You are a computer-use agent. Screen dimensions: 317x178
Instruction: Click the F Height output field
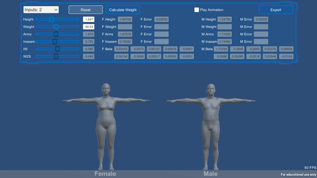[125, 19]
